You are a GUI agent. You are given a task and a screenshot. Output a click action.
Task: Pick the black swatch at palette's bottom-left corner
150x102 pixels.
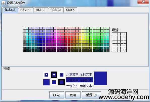(x=25, y=51)
